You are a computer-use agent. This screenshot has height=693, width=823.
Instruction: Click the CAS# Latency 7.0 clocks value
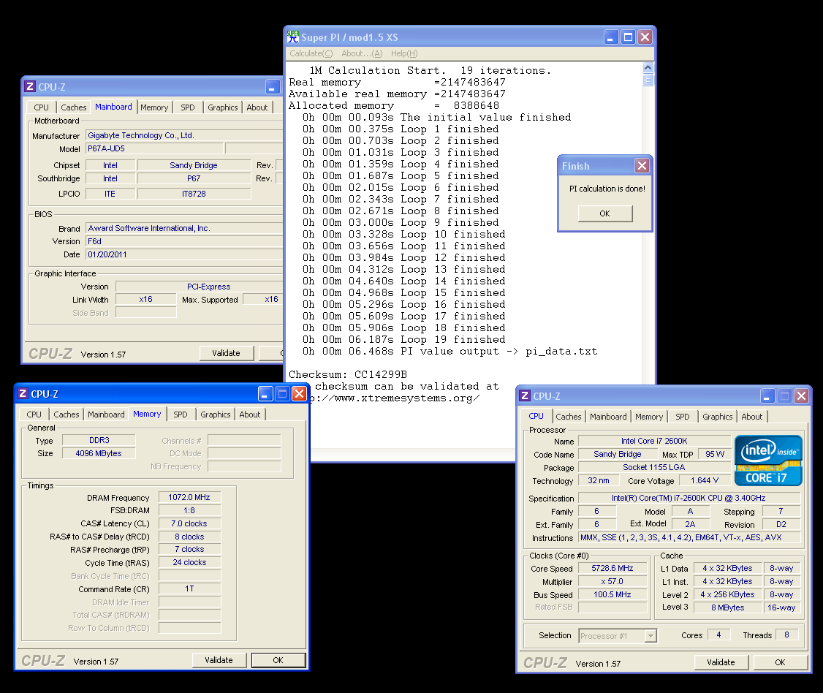coord(189,523)
